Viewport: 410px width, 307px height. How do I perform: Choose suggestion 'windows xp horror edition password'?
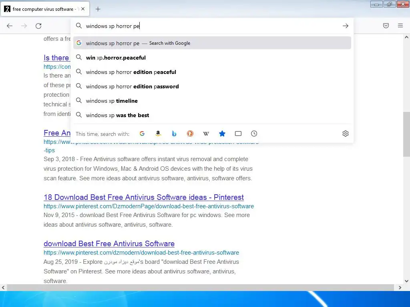(212, 86)
